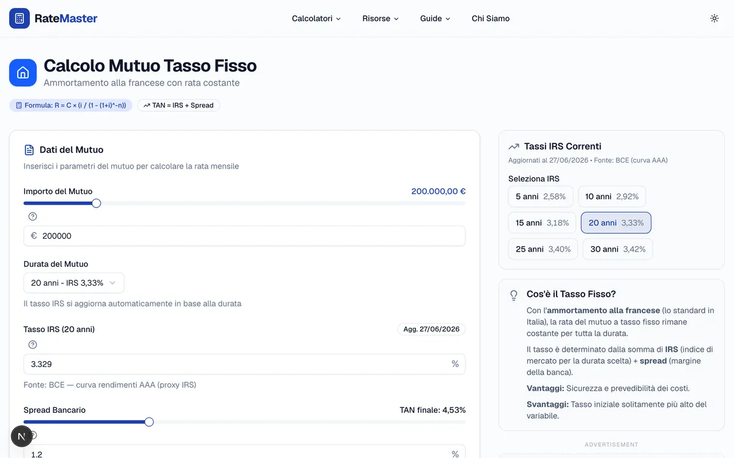
Task: Select the 5 anni 2,58% IRS option
Action: [x=541, y=197]
